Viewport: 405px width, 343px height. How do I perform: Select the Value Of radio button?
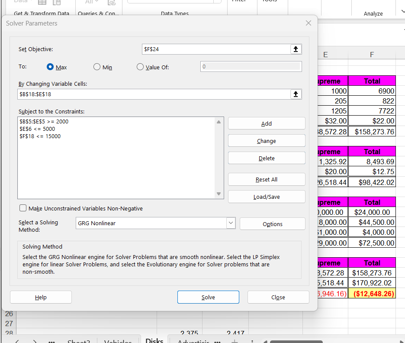(x=140, y=67)
